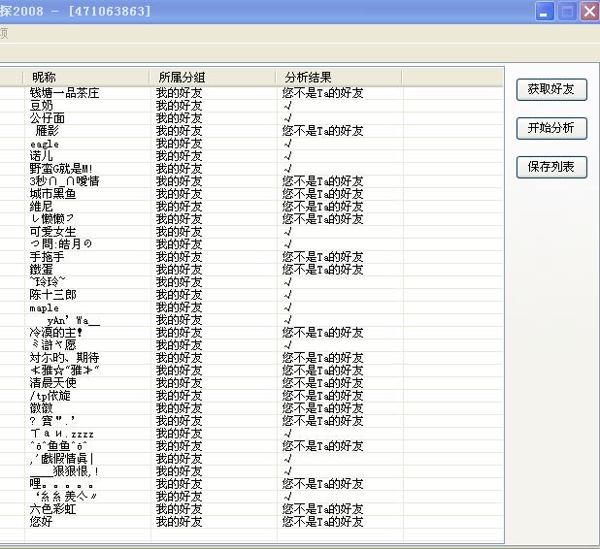Minimize the window from the title bar
Image resolution: width=600 pixels, height=549 pixels.
(546, 12)
